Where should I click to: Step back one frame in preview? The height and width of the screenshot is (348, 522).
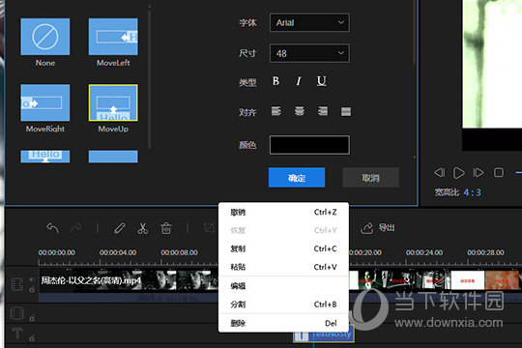pyautogui.click(x=439, y=172)
